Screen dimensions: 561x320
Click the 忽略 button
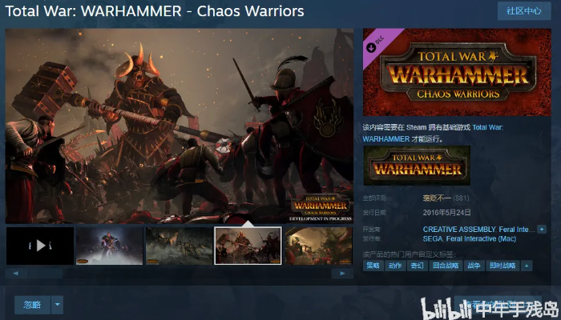[x=32, y=305]
